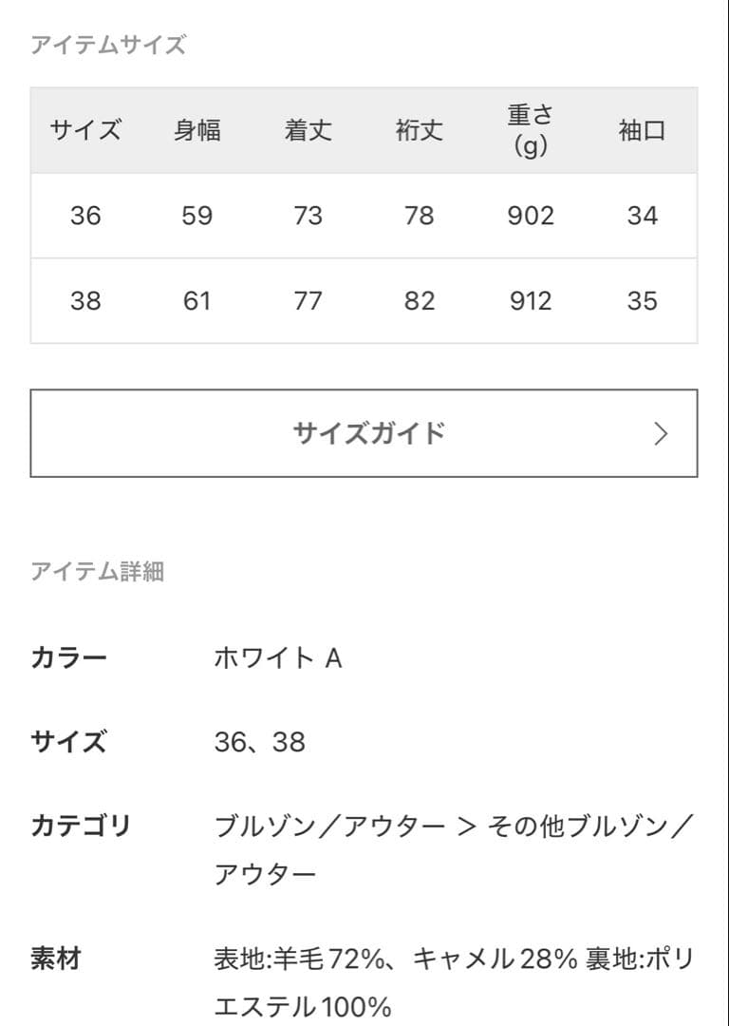Select the 着丈 column header
The width and height of the screenshot is (729, 1026).
point(309,132)
